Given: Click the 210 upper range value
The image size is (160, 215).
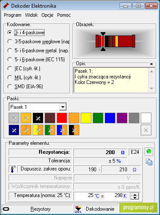Looking at the screenshot, I should 123,170.
